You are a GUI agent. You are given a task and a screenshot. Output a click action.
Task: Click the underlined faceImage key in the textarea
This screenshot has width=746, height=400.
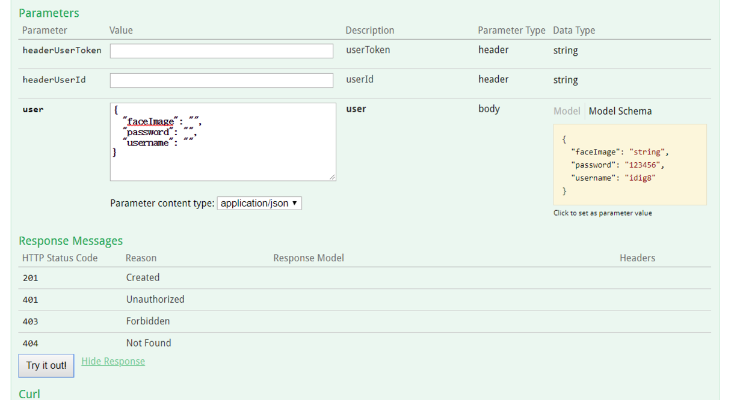click(x=150, y=122)
